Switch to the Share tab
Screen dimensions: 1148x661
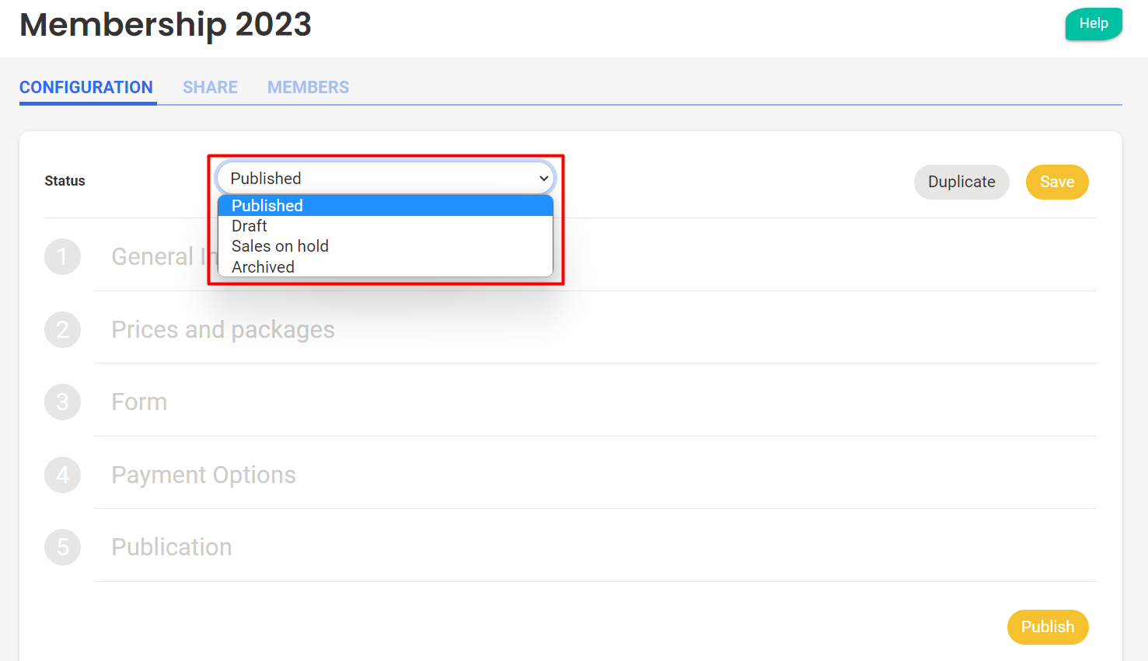[x=210, y=88]
